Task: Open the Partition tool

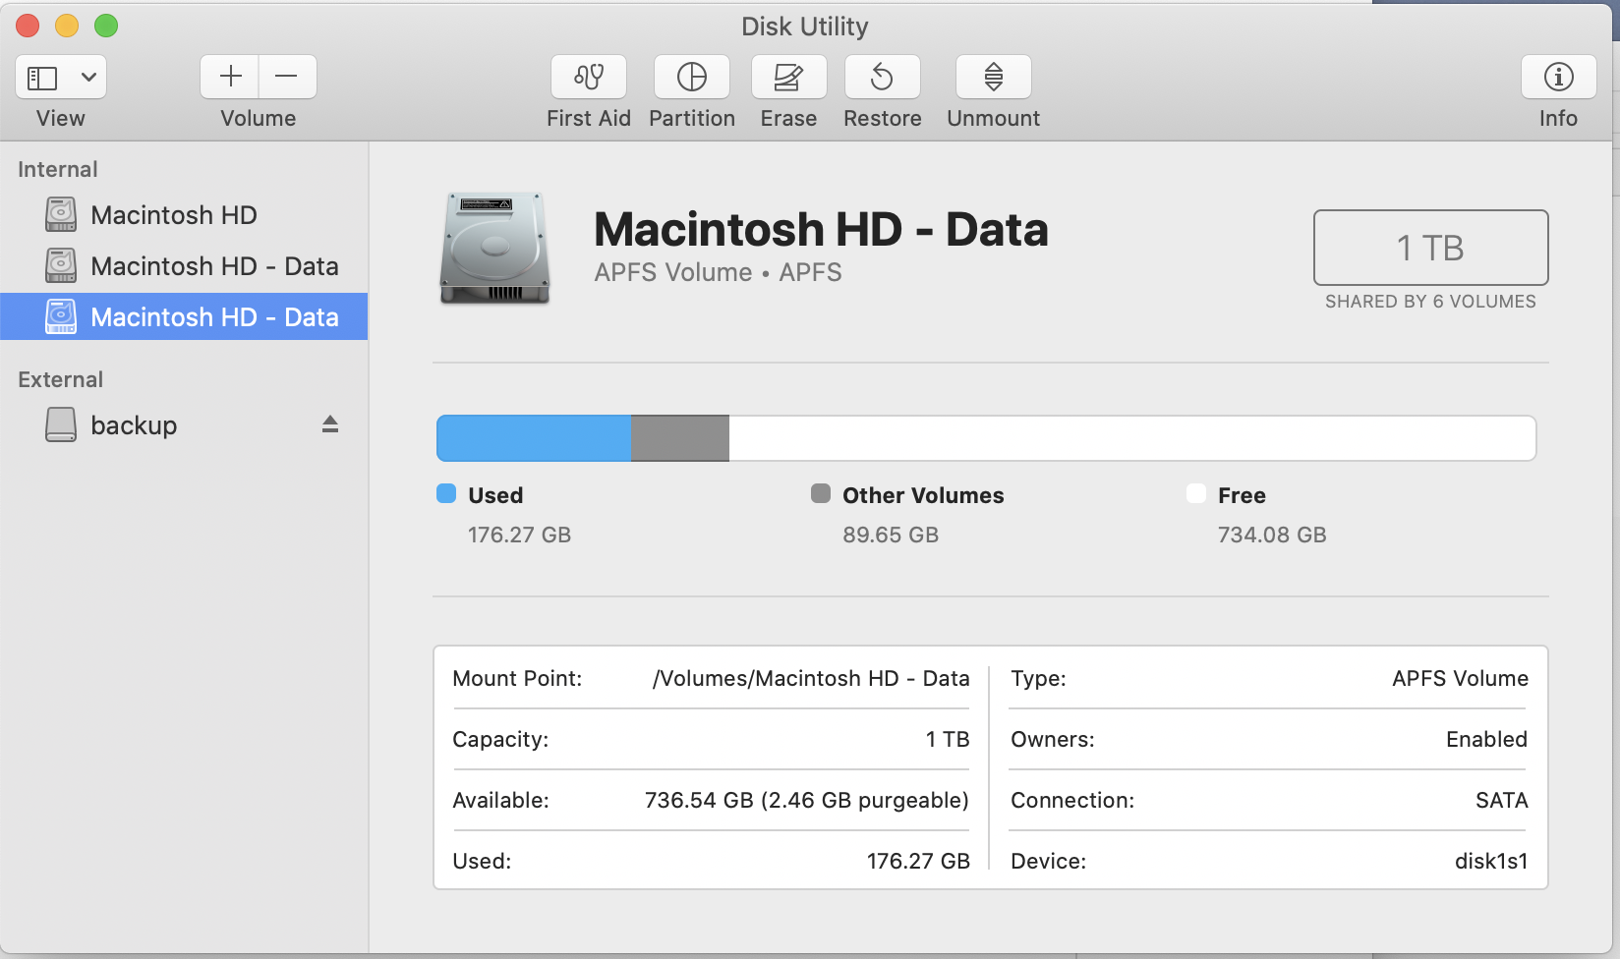Action: pyautogui.click(x=692, y=77)
